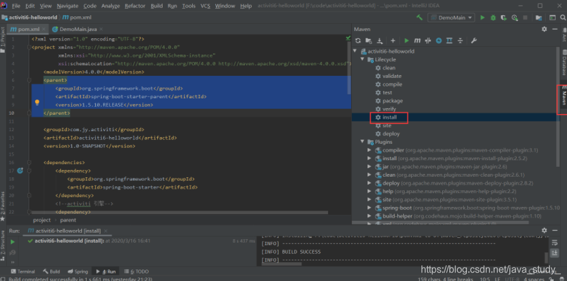Image resolution: width=567 pixels, height=281 pixels.
Task: Click Download Sources and Documentation icon
Action: click(x=380, y=41)
